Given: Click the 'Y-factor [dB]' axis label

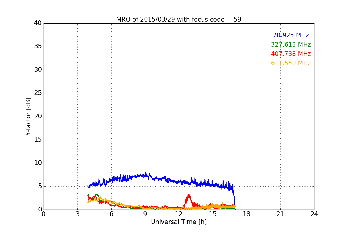Looking at the screenshot, I should [x=28, y=116].
